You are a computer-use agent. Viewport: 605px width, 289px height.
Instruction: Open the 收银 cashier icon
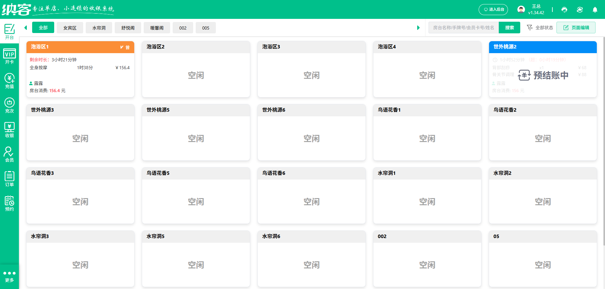pos(9,130)
